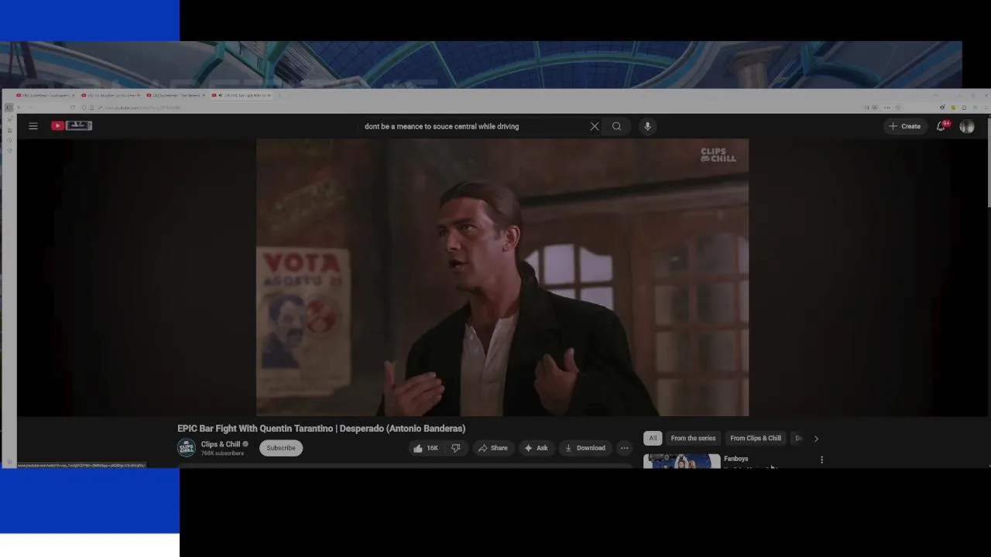991x557 pixels.
Task: Select the From the series chip
Action: click(x=693, y=438)
